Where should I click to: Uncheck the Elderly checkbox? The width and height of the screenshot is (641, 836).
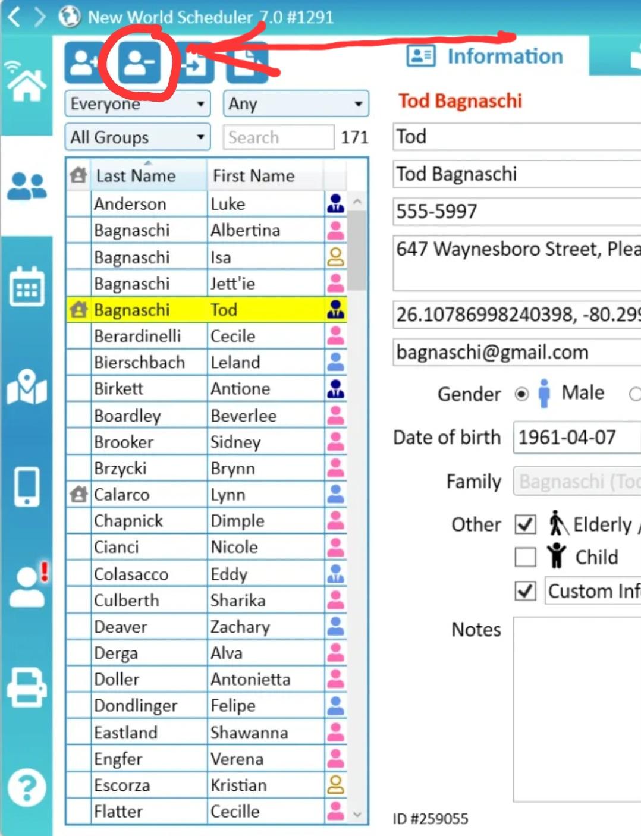point(525,524)
